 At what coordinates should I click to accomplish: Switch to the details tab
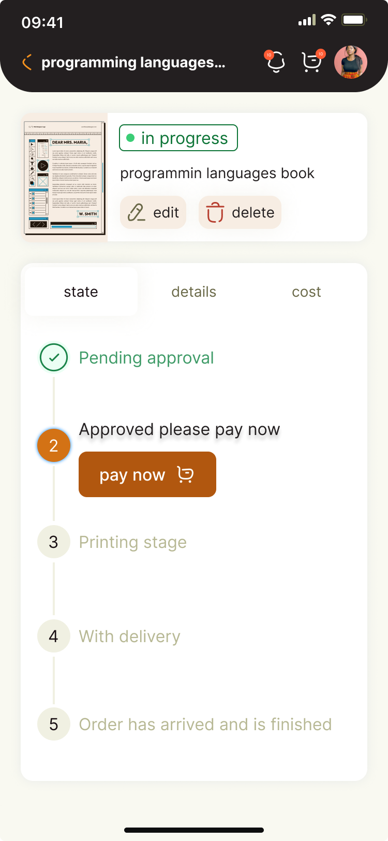194,292
